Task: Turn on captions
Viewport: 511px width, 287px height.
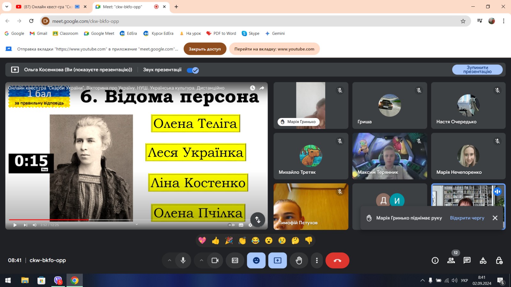Action: (x=235, y=261)
